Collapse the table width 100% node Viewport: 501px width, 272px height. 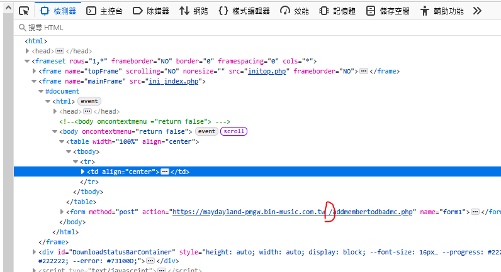pyautogui.click(x=62, y=141)
